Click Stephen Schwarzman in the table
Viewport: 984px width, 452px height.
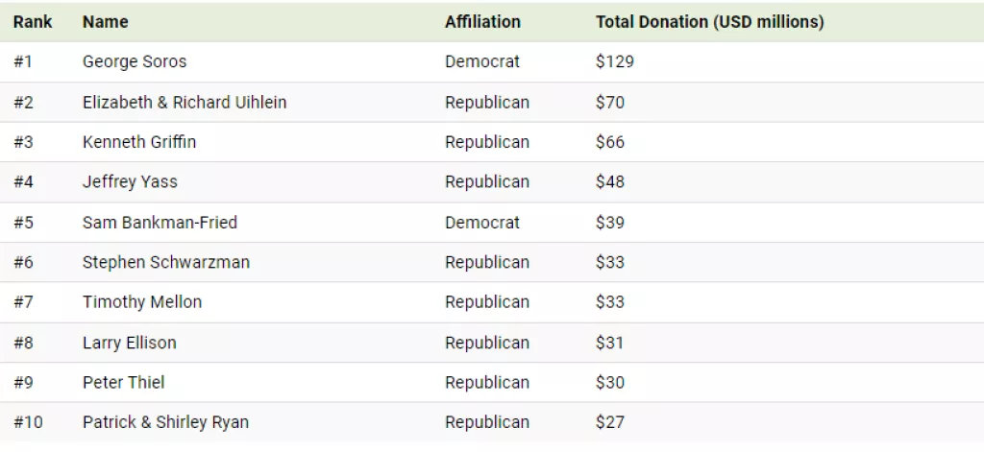click(x=166, y=262)
